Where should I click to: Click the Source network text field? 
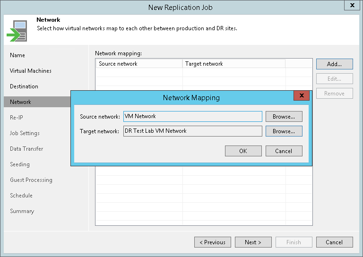click(x=193, y=116)
